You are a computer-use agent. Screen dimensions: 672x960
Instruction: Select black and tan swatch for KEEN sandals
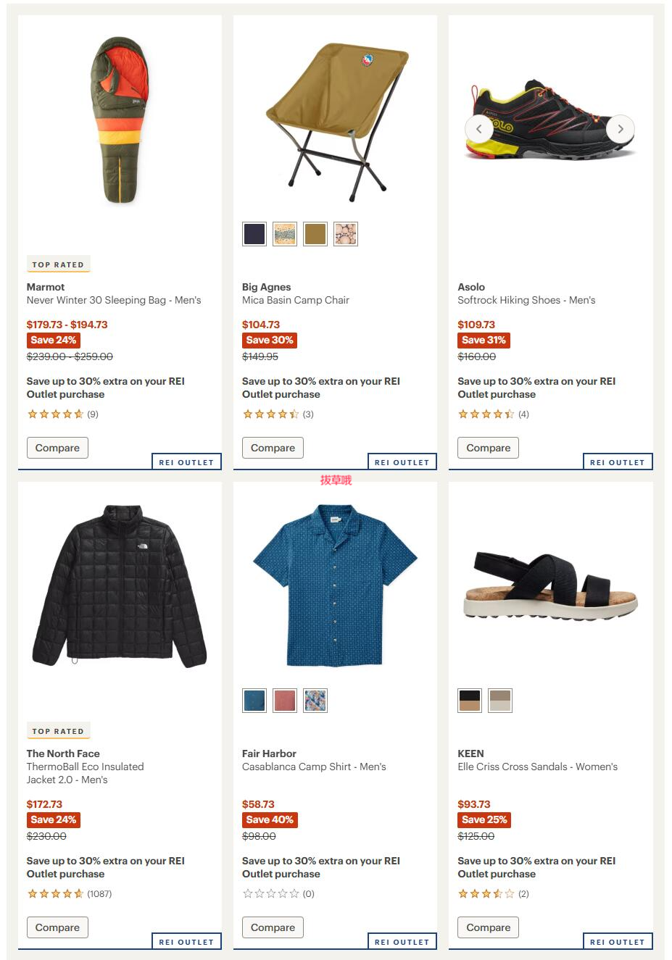[470, 701]
